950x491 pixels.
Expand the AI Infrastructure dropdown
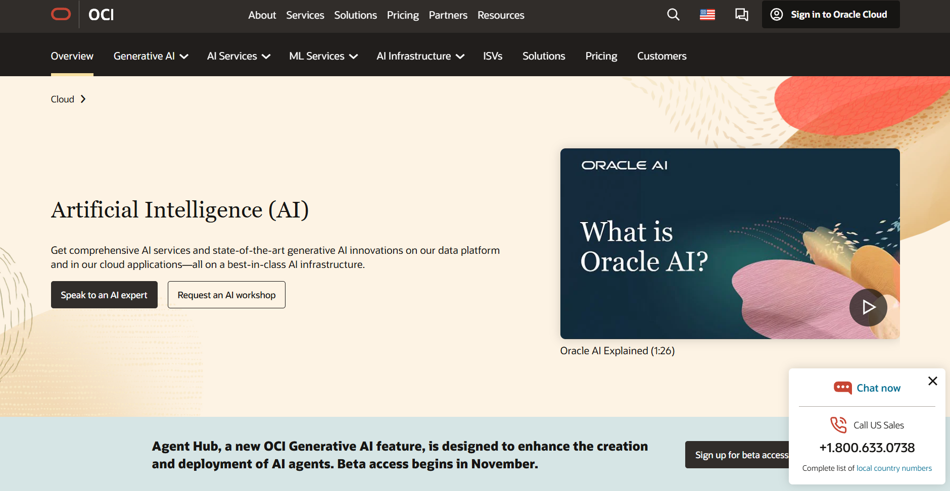tap(420, 56)
